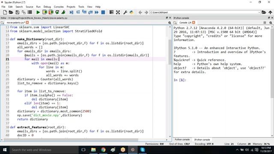This screenshot has height=154, width=274.
Task: Undock the Editor pane
Action: coord(167,18)
